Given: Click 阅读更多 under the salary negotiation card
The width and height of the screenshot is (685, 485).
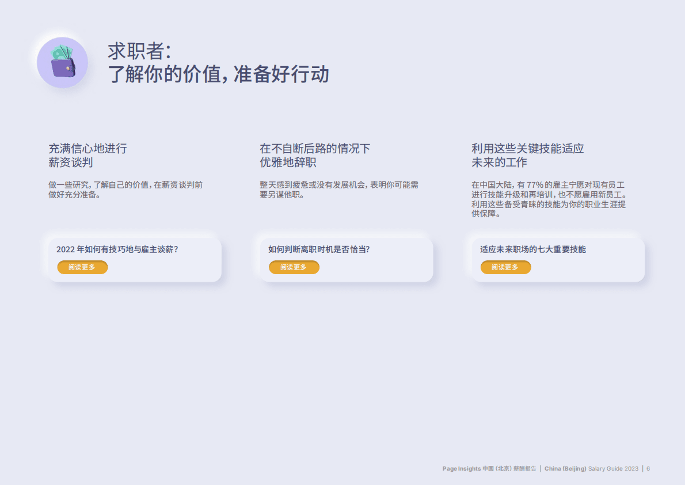Looking at the screenshot, I should [x=82, y=267].
